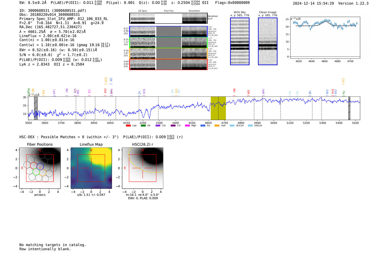The height and width of the screenshot is (264, 388).
Task: Click the Cont(w) gmag 19.16 line
Action: [65, 45]
